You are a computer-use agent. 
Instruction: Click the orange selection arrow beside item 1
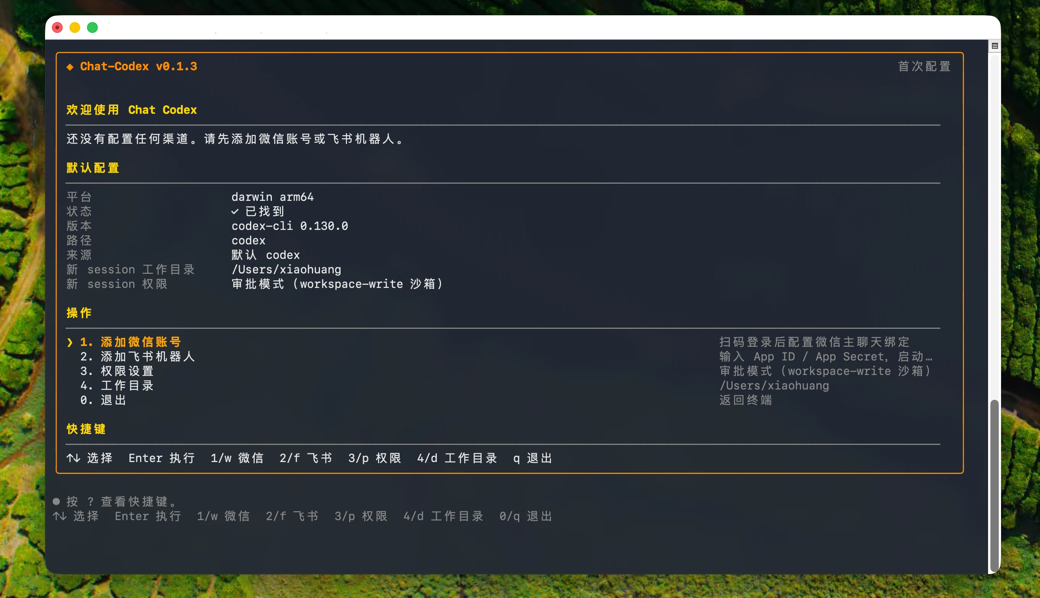[70, 342]
